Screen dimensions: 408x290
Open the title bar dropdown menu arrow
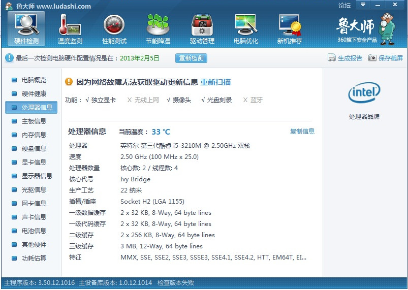(x=363, y=5)
